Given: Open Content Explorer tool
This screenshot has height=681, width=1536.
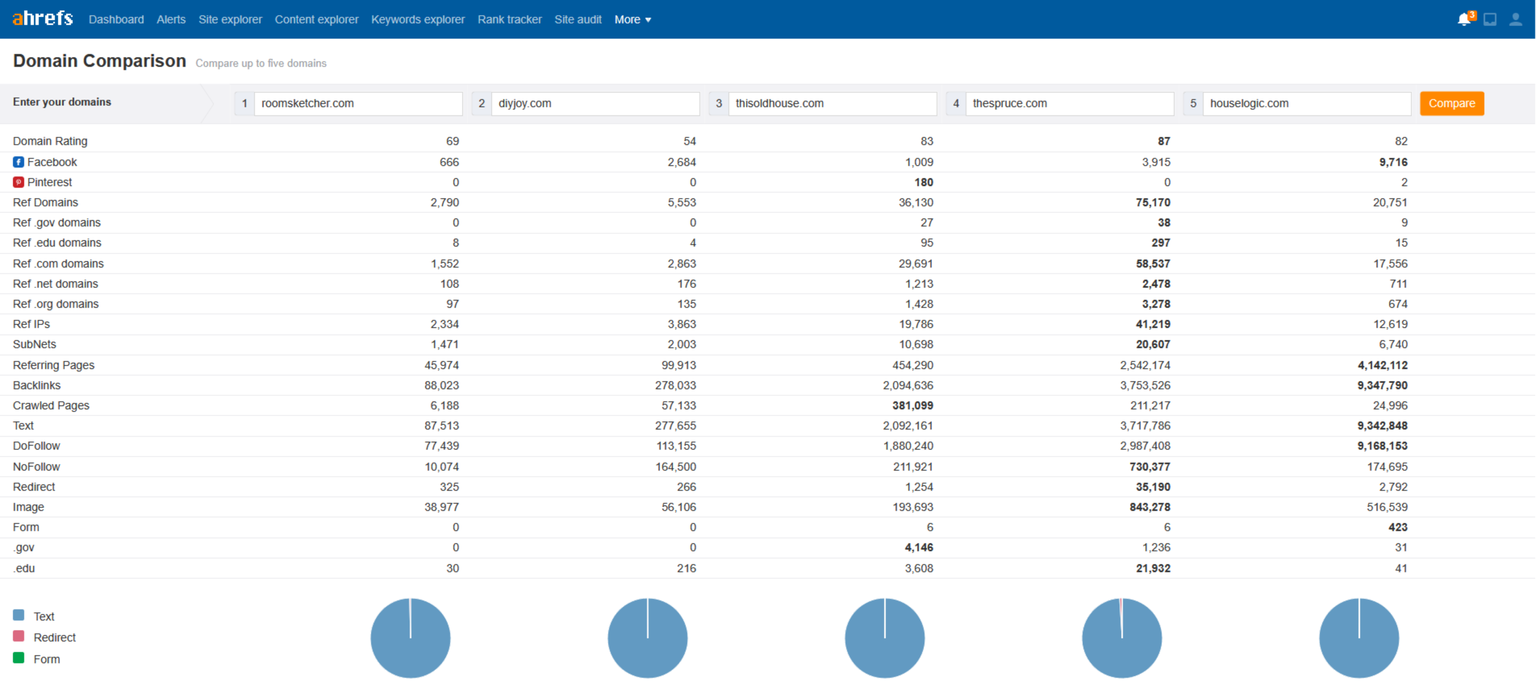Looking at the screenshot, I should coord(315,19).
